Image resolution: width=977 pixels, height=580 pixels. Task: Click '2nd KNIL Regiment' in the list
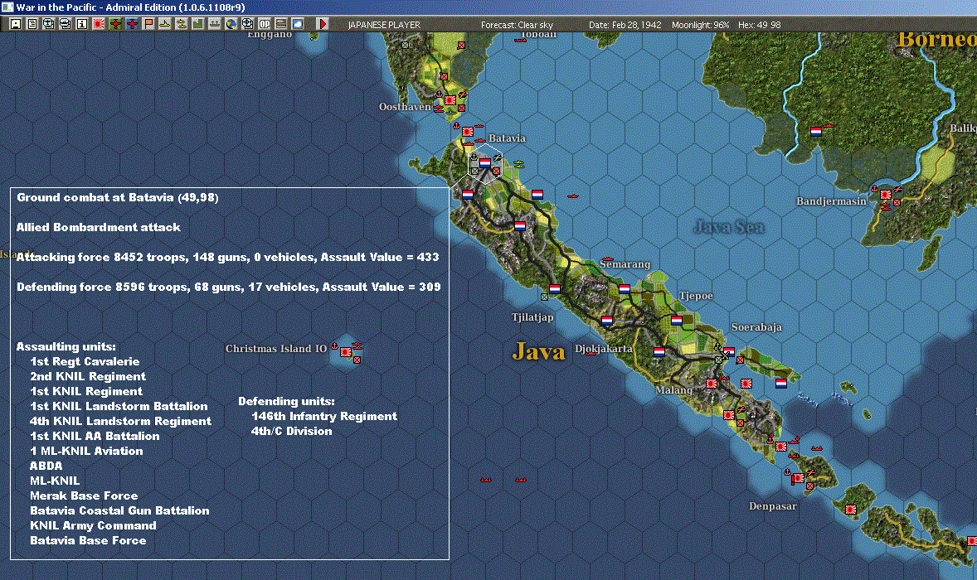point(88,376)
